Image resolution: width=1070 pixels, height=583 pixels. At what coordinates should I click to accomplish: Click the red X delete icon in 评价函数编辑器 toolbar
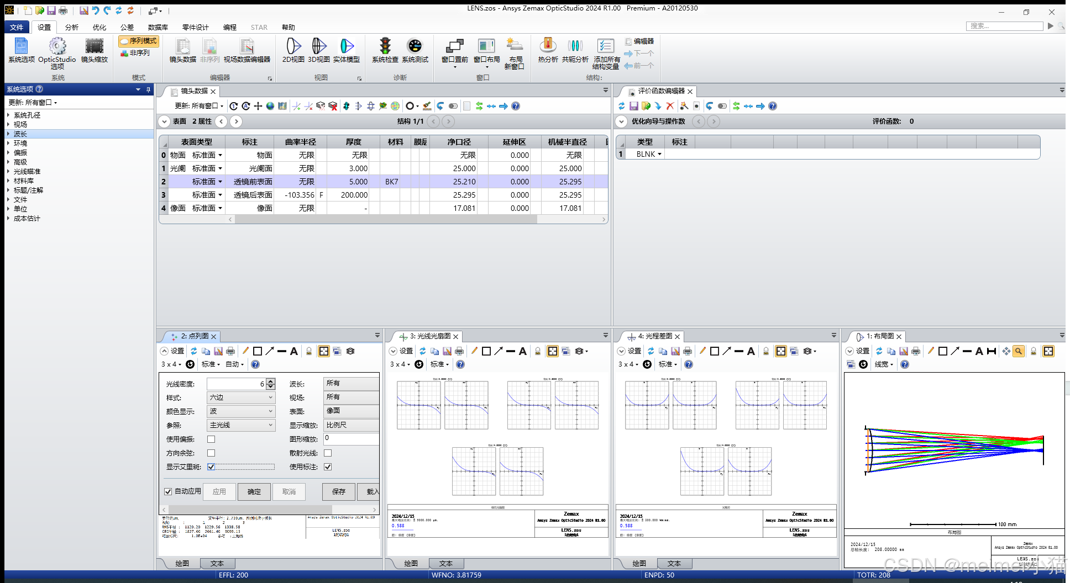[x=670, y=106]
